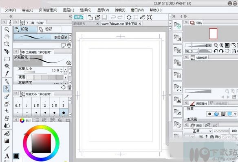This screenshot has width=238, height=162.
Task: Open 显示(V) menu
Action: pyautogui.click(x=103, y=10)
